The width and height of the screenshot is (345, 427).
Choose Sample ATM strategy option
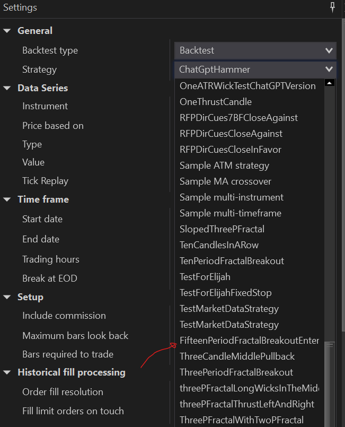[224, 165]
